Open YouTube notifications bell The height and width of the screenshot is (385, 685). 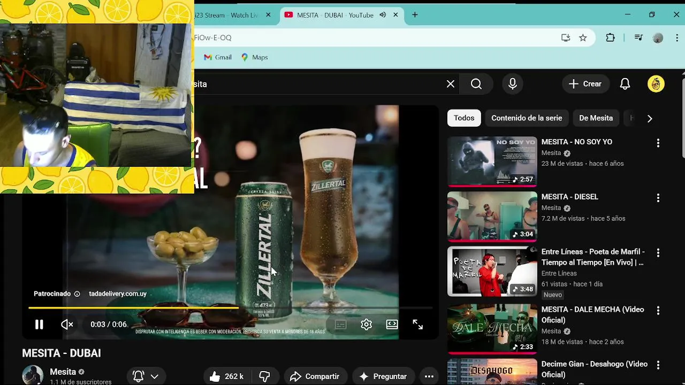pos(625,84)
